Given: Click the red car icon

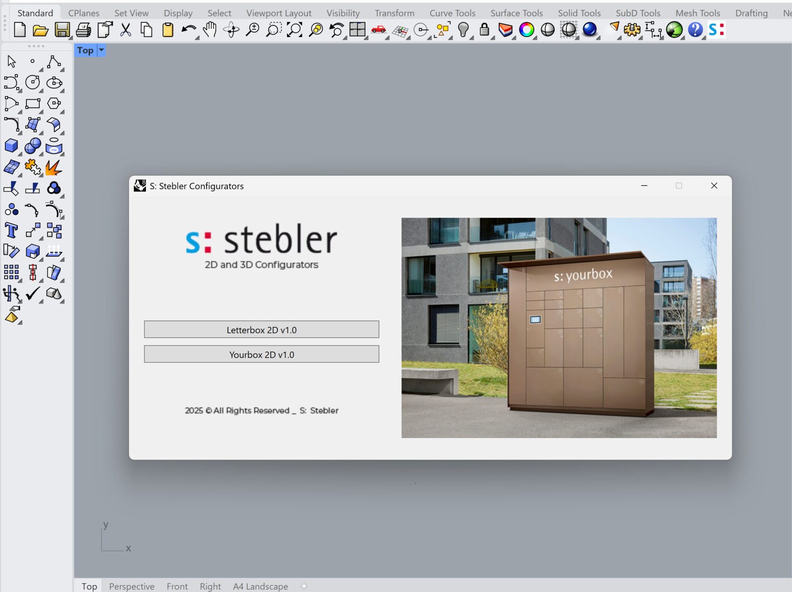Looking at the screenshot, I should pos(378,30).
